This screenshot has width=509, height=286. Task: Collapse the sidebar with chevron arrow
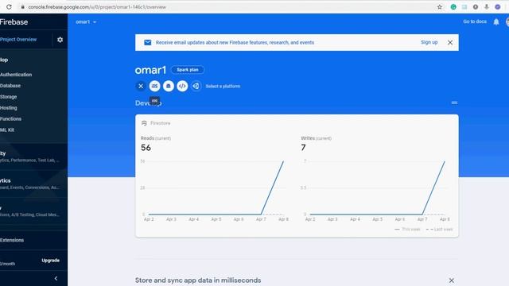[56, 278]
